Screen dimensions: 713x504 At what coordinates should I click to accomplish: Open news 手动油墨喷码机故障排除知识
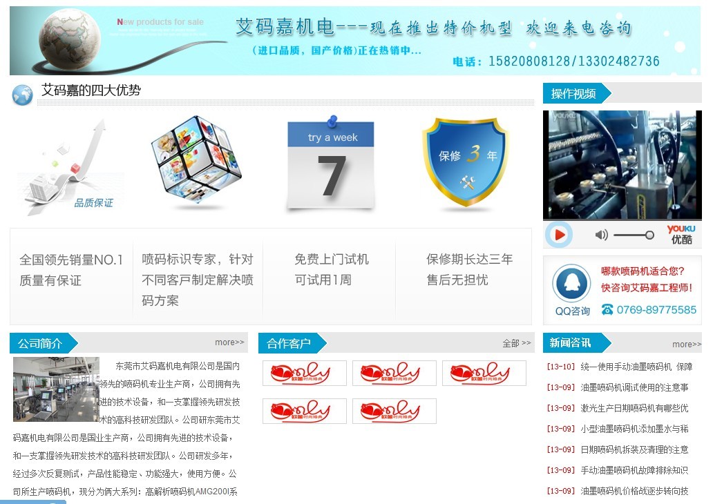pos(634,470)
